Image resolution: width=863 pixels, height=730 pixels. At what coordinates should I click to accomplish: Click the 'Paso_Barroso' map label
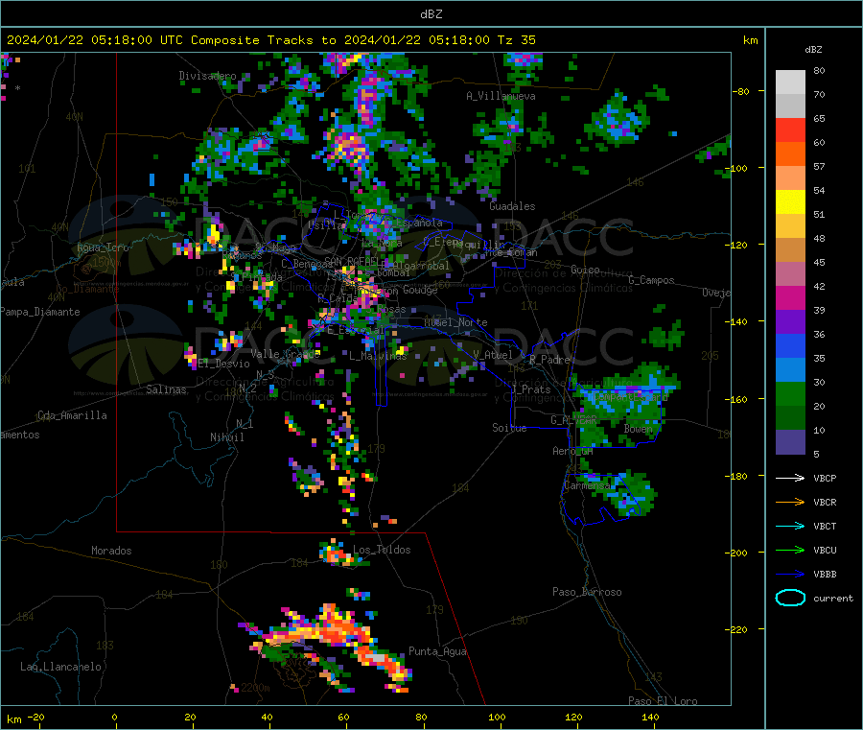click(587, 592)
